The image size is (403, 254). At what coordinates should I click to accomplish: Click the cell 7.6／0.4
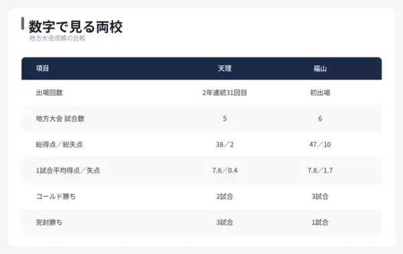pos(224,170)
